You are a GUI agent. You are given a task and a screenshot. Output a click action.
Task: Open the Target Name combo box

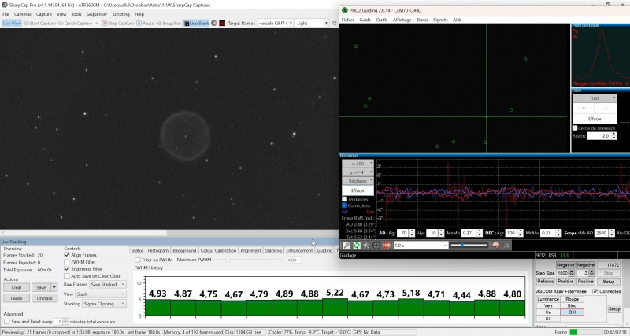pyautogui.click(x=276, y=24)
